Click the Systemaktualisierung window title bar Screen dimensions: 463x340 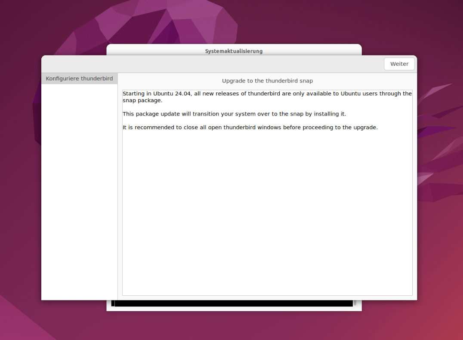(234, 50)
